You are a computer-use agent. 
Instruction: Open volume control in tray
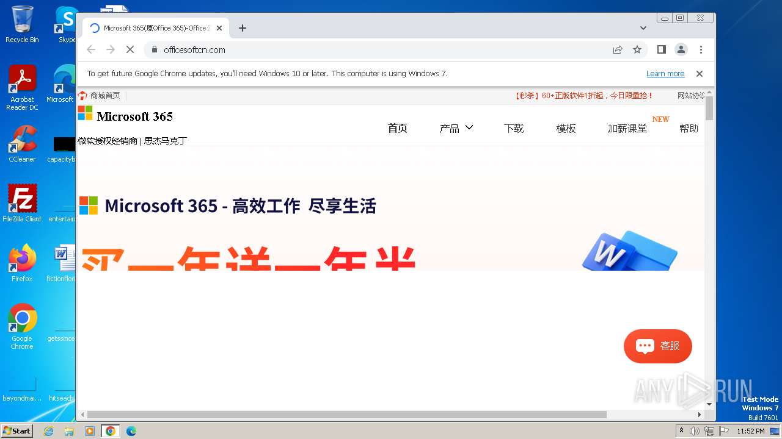pyautogui.click(x=695, y=431)
